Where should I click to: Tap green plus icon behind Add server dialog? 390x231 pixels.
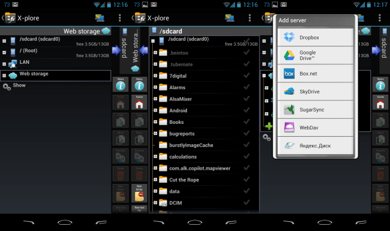tap(269, 126)
